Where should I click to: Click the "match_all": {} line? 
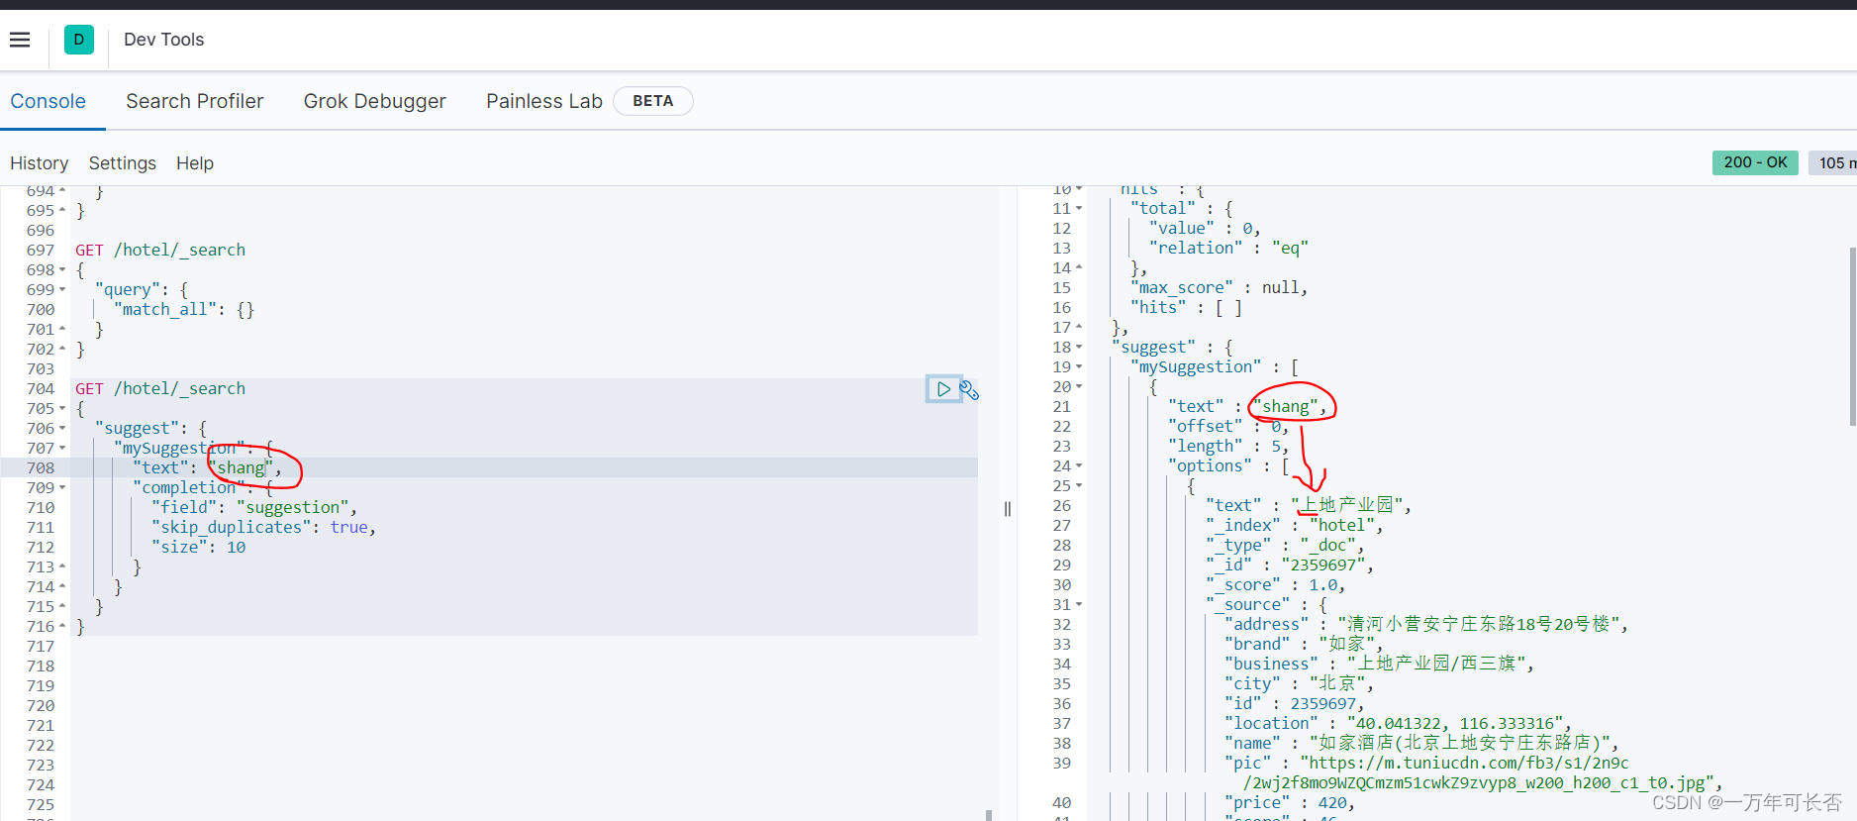tap(184, 310)
